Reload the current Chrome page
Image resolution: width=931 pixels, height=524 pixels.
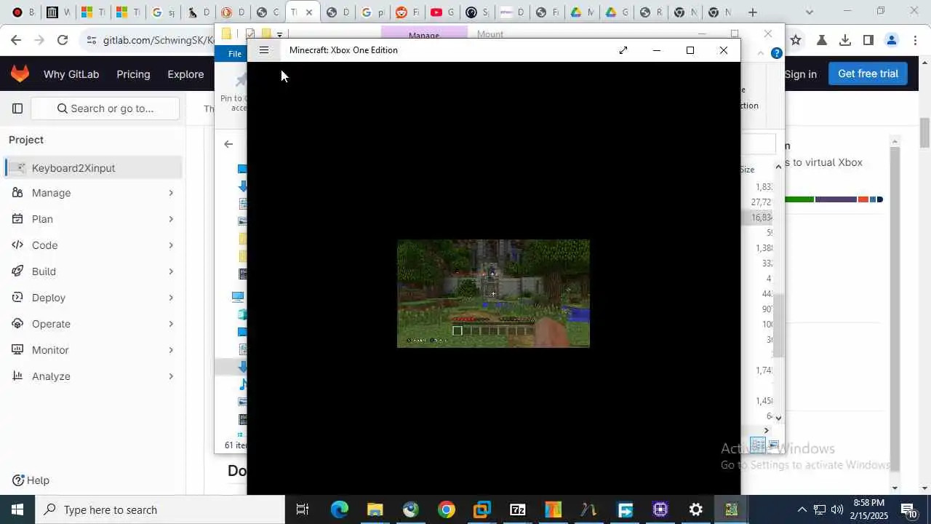63,40
